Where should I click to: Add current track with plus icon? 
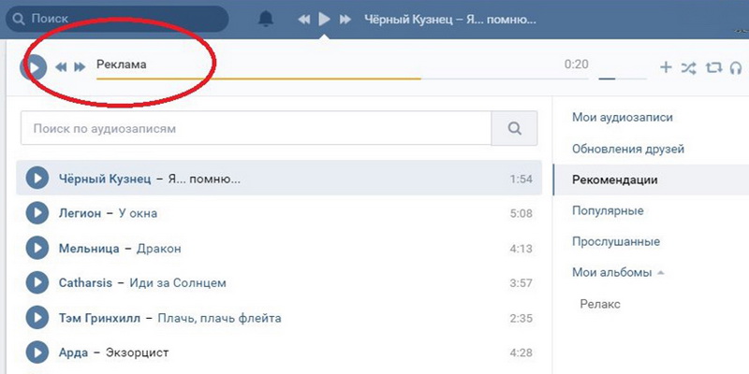pos(666,67)
